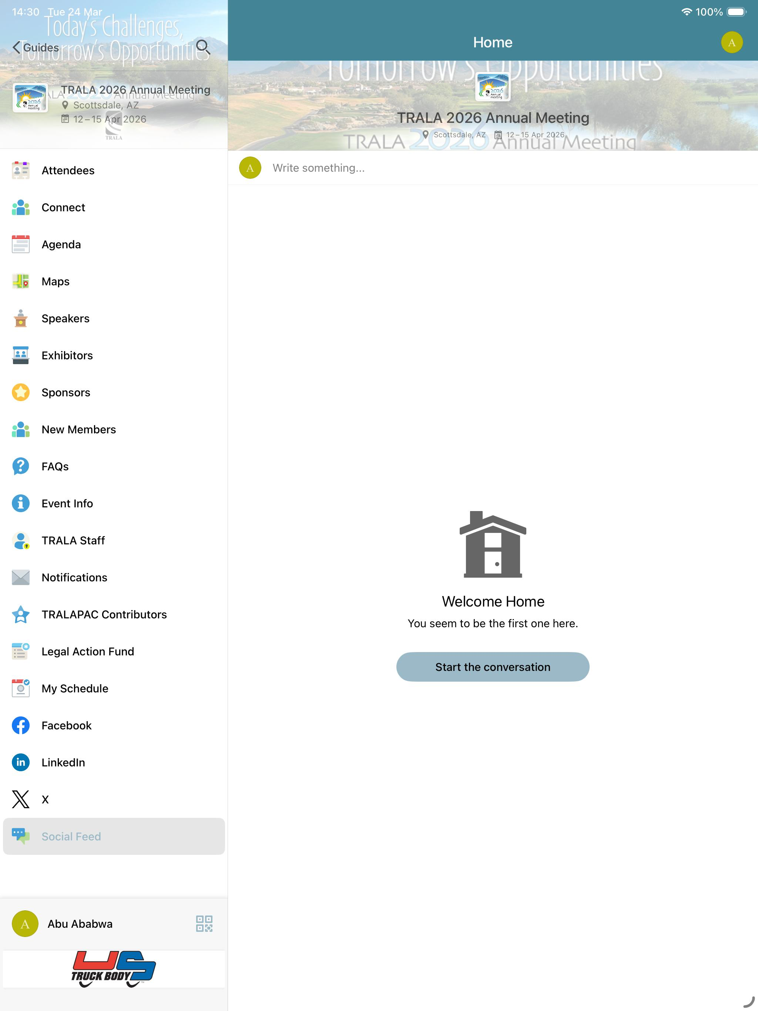This screenshot has width=758, height=1011.
Task: Tap the New Members icon
Action: tap(21, 430)
